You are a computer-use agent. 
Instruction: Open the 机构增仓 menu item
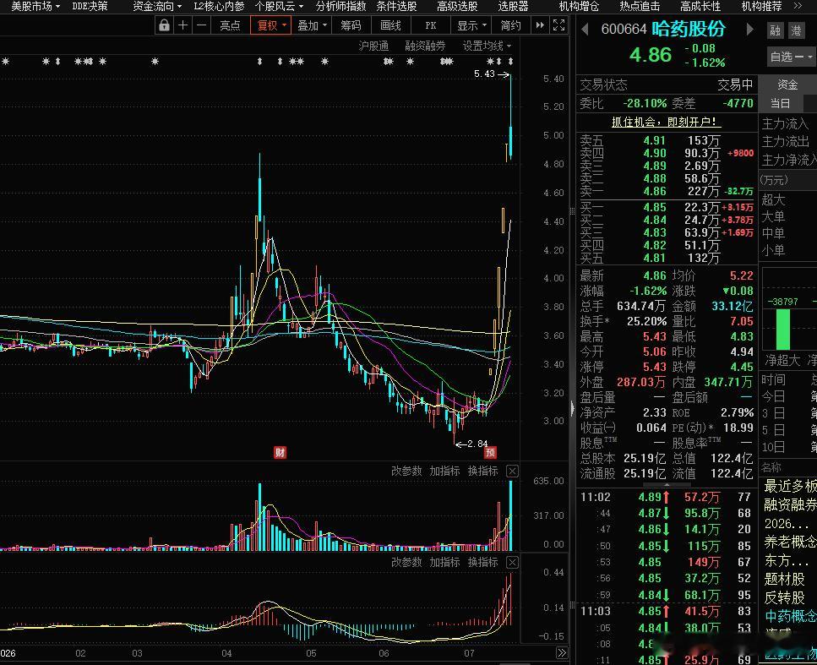coord(579,6)
